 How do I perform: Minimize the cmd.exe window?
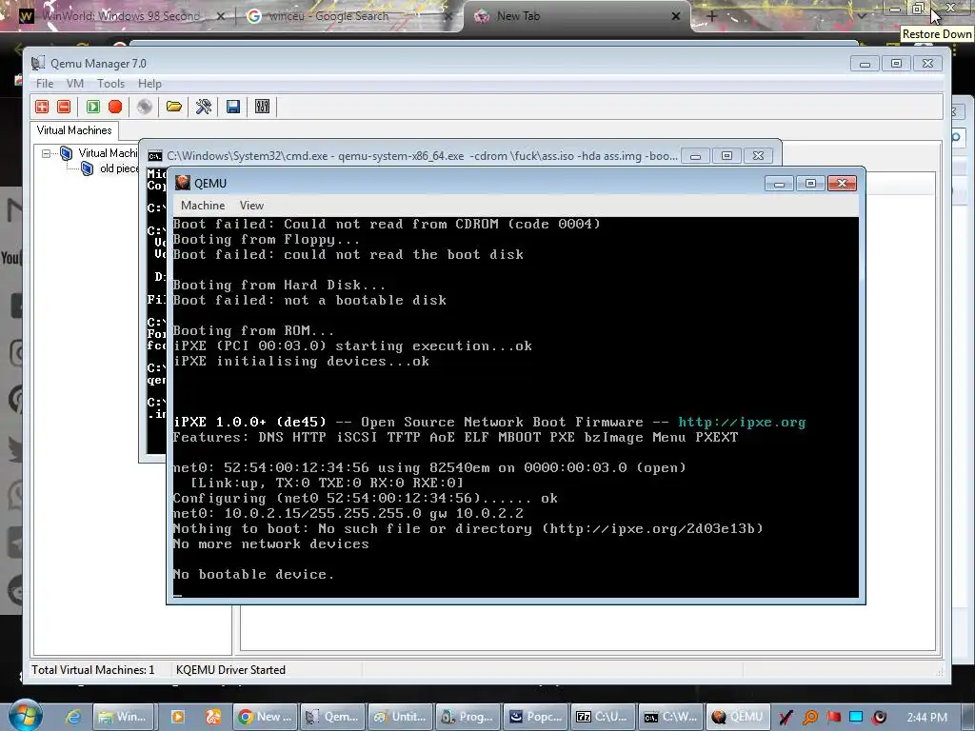tap(696, 155)
